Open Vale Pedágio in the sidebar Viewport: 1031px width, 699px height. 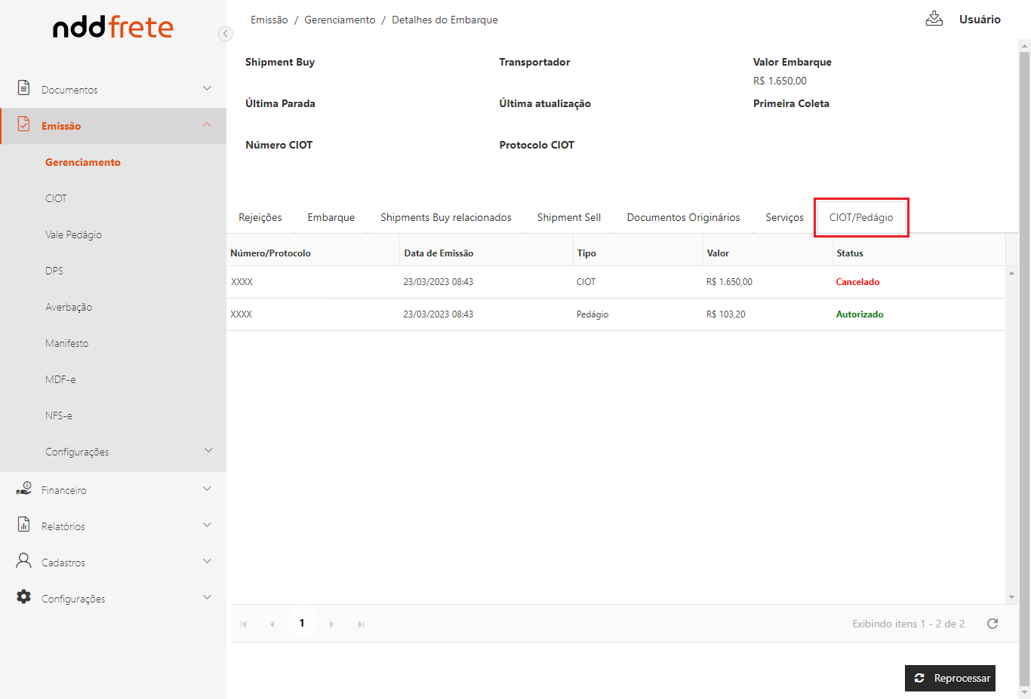73,235
